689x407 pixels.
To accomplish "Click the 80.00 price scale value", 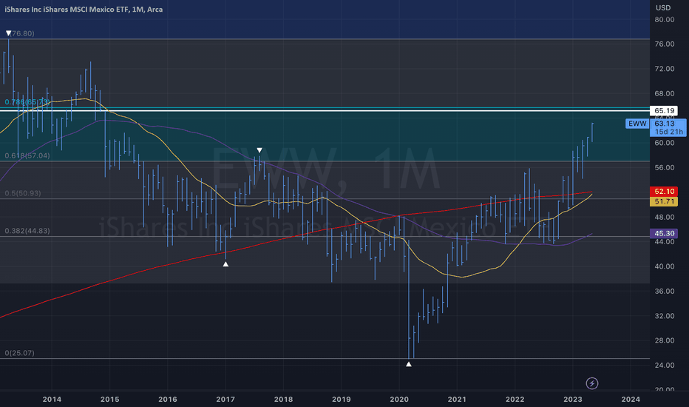I will [664, 19].
